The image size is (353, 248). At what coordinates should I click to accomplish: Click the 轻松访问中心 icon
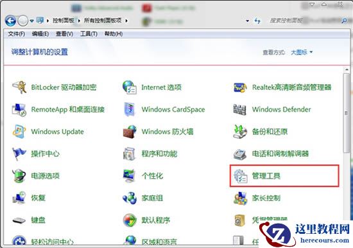point(19,240)
